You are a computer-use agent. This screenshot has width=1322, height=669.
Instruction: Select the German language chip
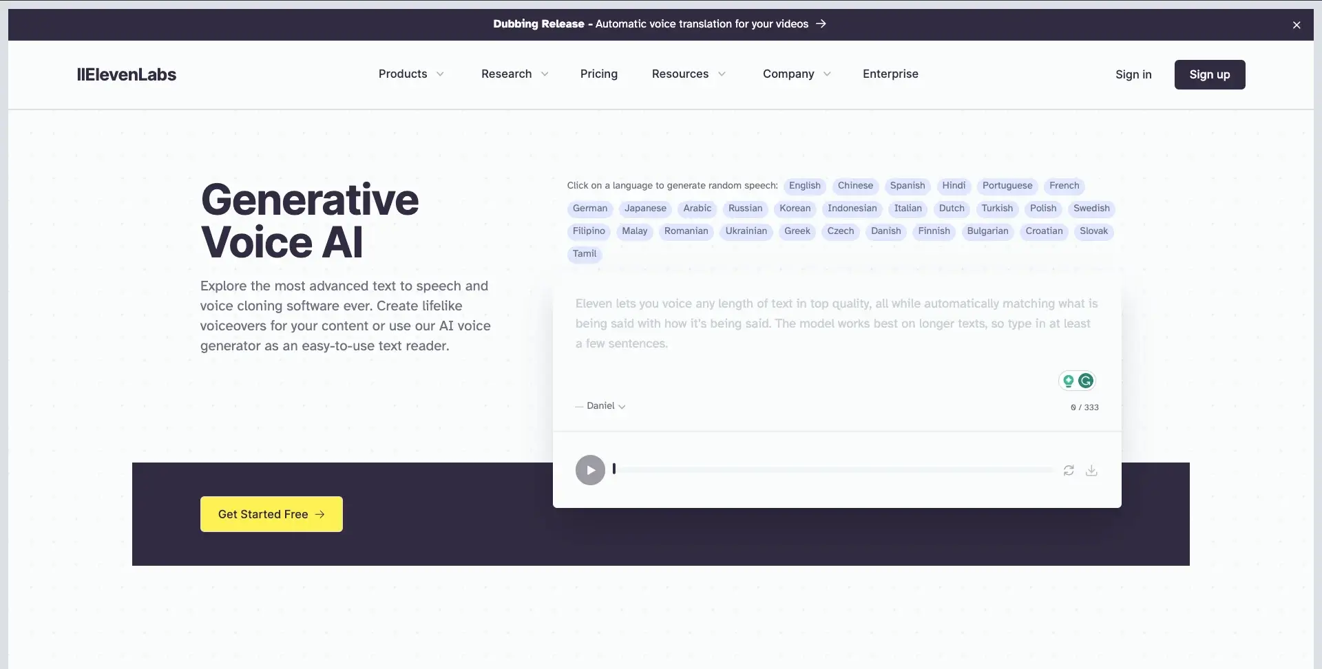(x=590, y=209)
